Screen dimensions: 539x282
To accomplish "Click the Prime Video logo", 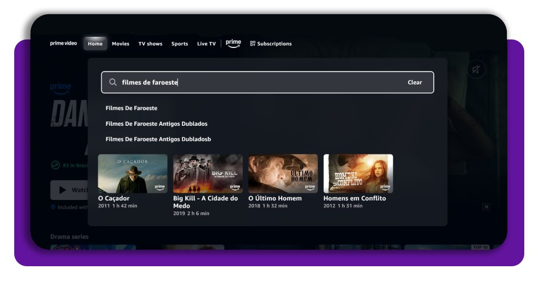I will [x=64, y=43].
